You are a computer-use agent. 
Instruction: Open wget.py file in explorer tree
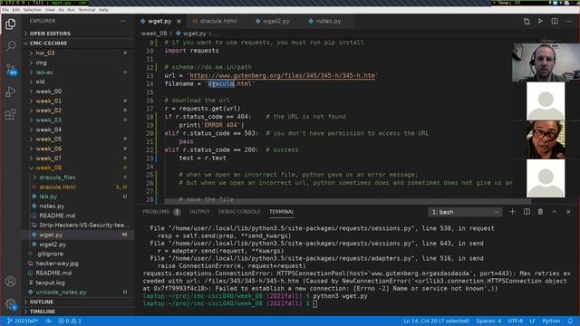pyautogui.click(x=51, y=235)
